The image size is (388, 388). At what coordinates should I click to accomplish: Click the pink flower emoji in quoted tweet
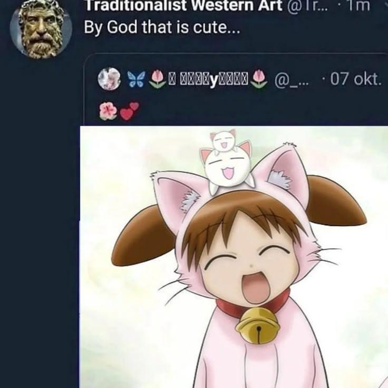[107, 110]
